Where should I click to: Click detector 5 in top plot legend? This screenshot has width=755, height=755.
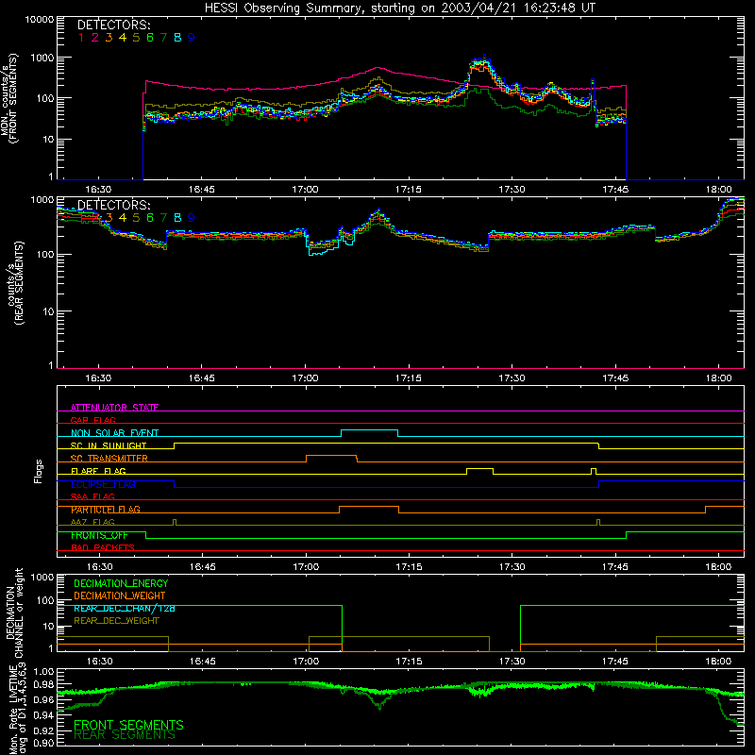click(x=136, y=38)
